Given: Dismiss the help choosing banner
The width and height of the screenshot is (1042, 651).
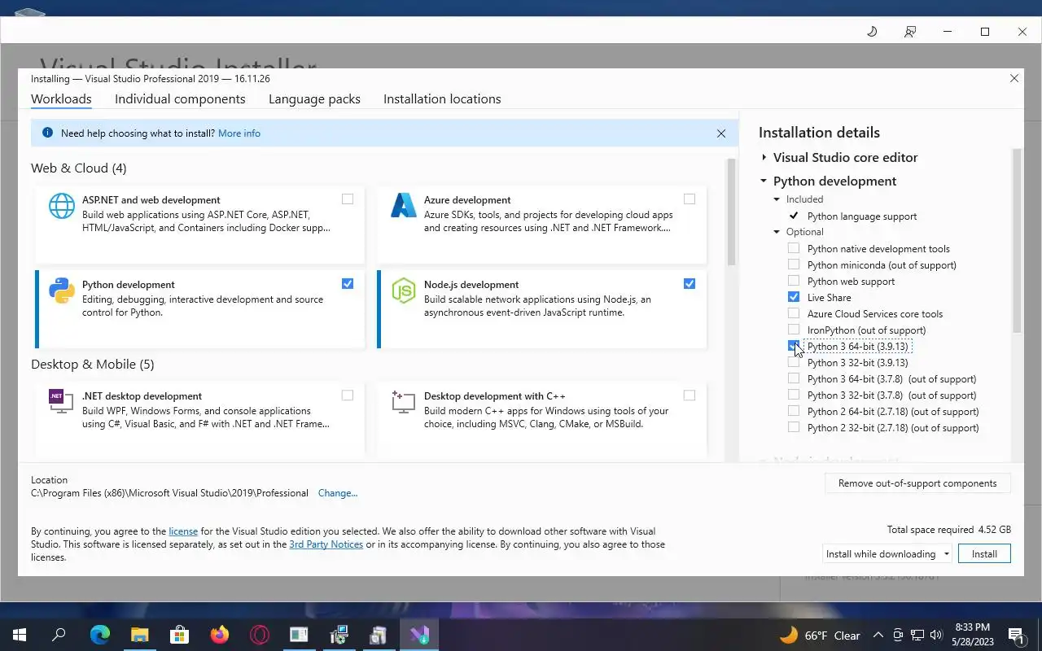Looking at the screenshot, I should [x=720, y=133].
